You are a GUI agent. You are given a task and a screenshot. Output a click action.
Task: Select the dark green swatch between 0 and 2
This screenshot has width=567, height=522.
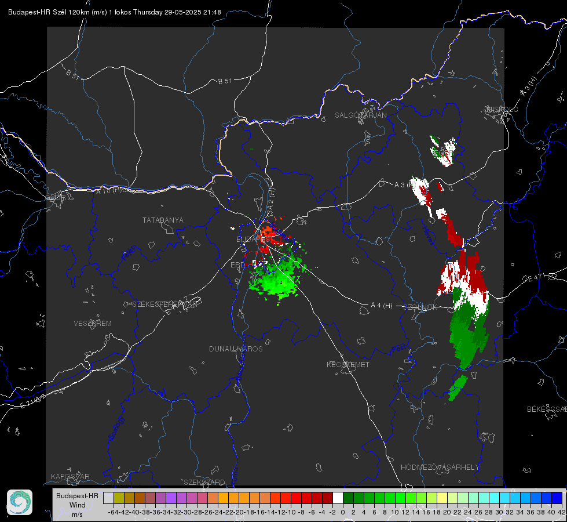click(x=348, y=498)
